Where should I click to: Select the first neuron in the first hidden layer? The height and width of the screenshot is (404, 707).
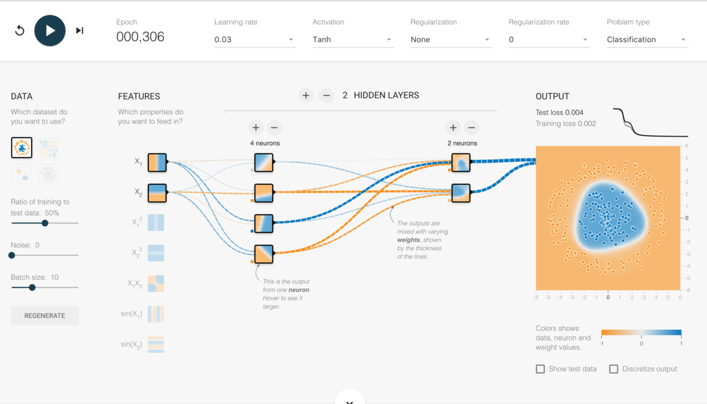(264, 163)
